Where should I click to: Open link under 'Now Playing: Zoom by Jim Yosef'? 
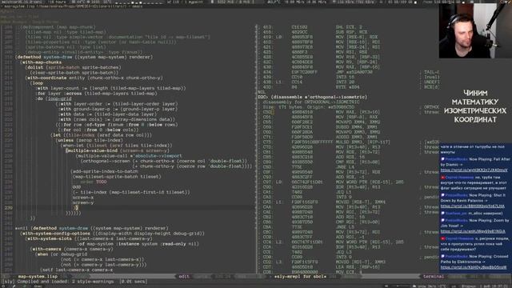tap(473, 231)
